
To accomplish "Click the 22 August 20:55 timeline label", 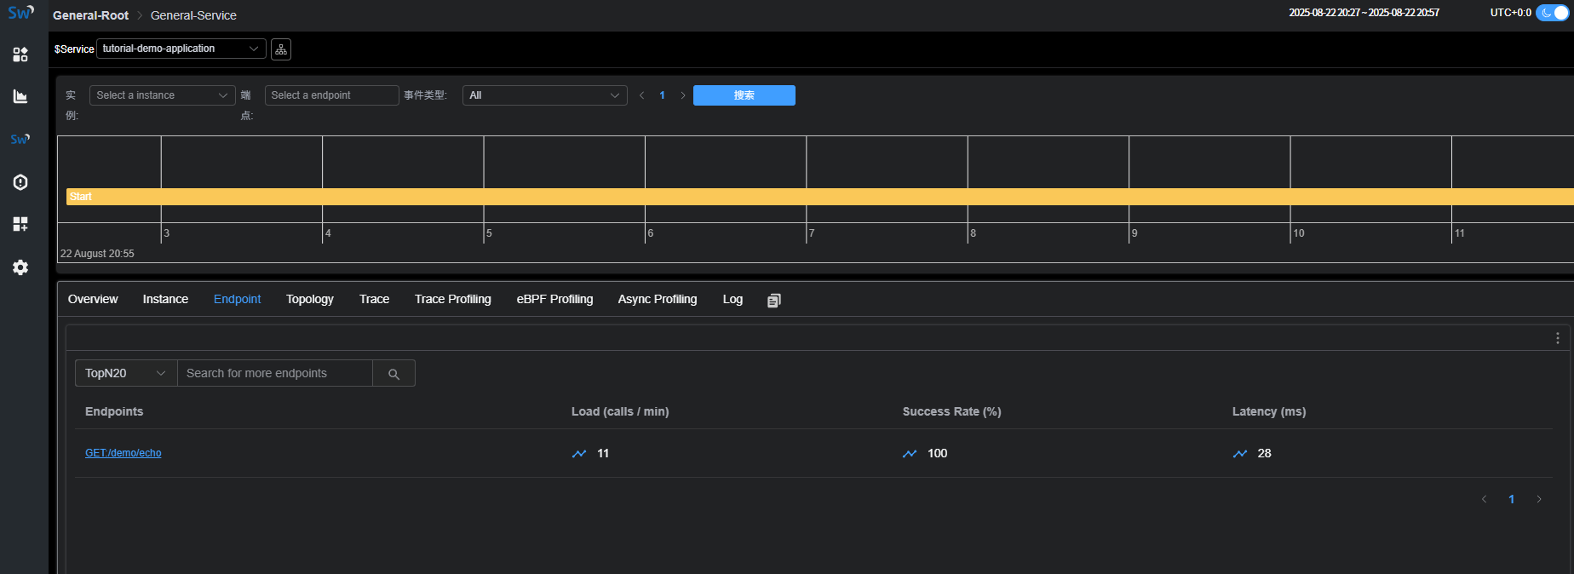I will coord(97,254).
